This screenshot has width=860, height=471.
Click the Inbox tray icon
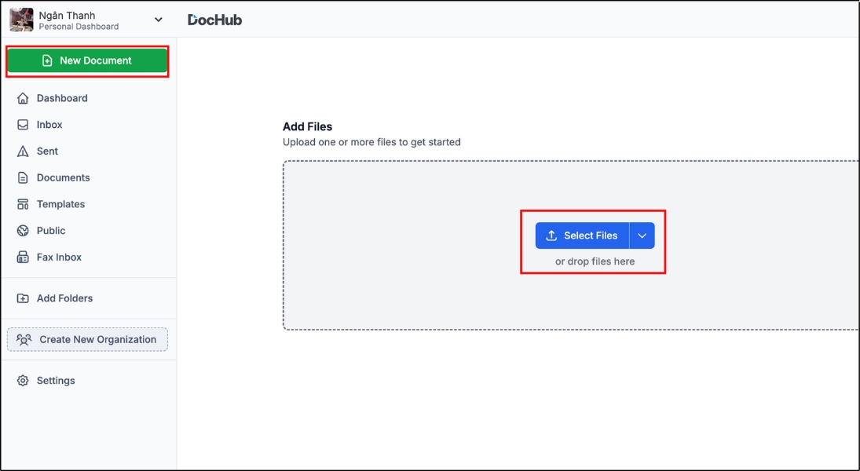[23, 125]
